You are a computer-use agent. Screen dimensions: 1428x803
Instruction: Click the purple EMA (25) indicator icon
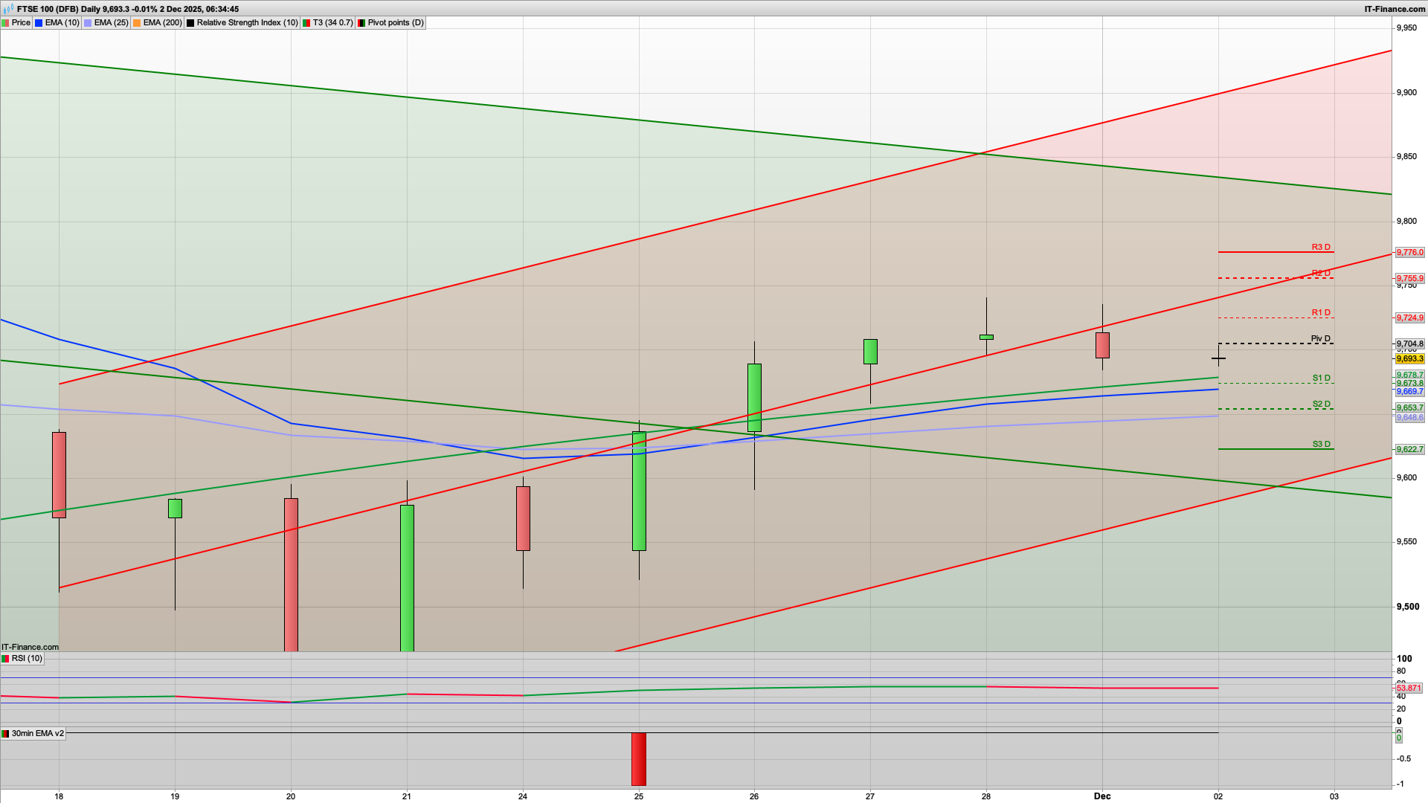[x=88, y=22]
